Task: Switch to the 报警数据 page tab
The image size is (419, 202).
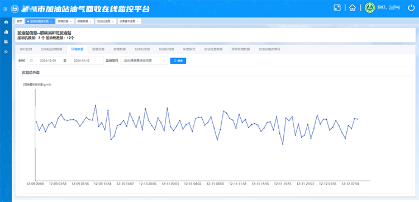Action: coord(84,21)
